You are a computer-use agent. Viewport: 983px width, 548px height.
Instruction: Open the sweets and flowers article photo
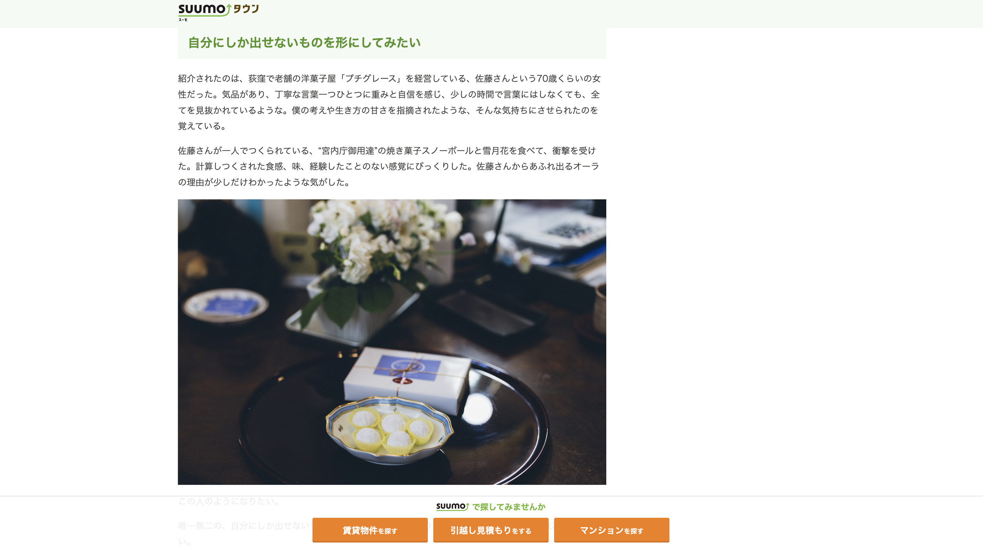(392, 342)
